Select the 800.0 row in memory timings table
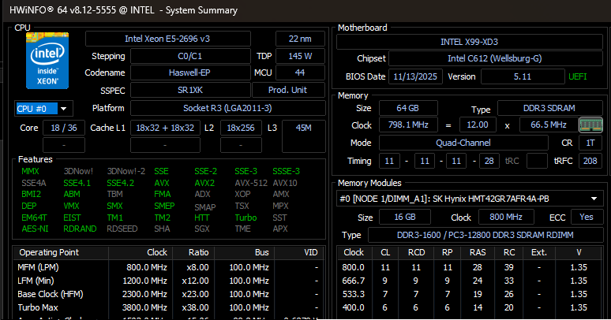This screenshot has height=320, width=611. (470, 267)
